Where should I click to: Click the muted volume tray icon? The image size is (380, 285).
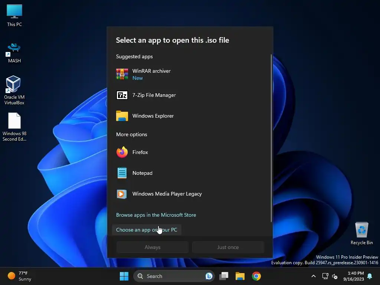tap(335, 276)
